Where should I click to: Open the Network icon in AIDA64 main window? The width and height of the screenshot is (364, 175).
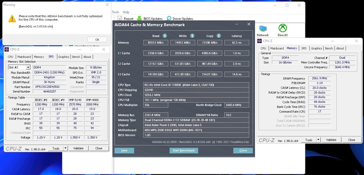point(263,29)
